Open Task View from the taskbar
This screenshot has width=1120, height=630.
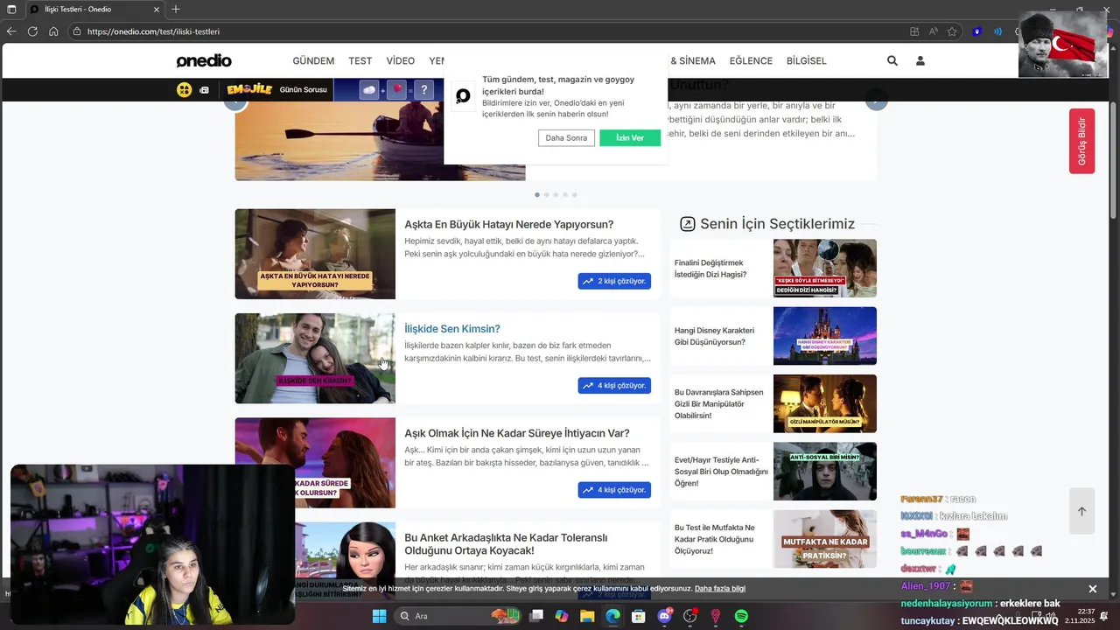click(x=536, y=616)
